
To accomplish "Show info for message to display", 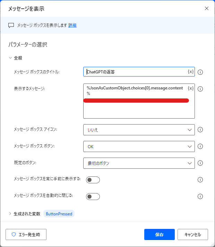I will click(200, 89).
